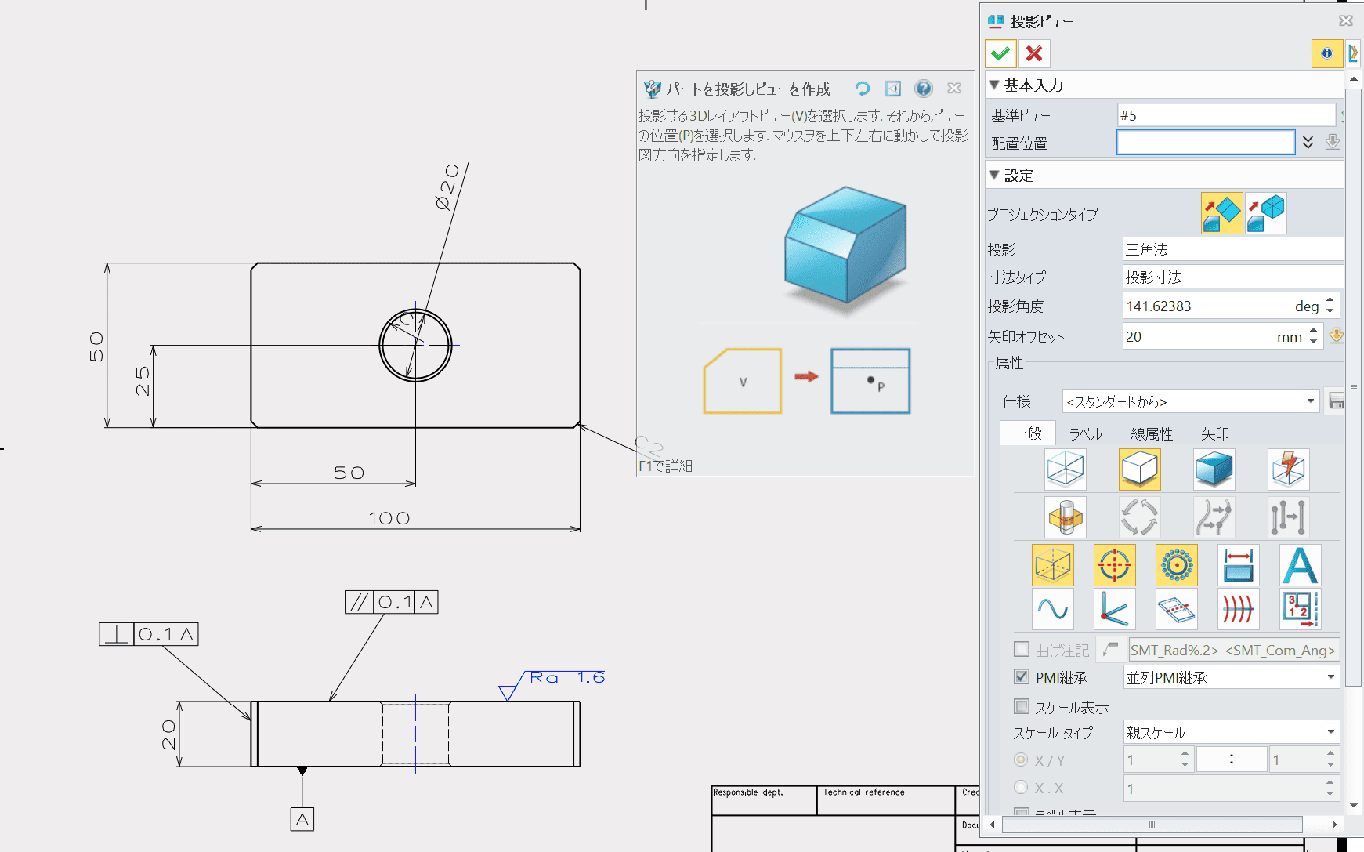Toggle the sheet bend line icon
This screenshot has height=852, width=1364.
tap(1176, 609)
